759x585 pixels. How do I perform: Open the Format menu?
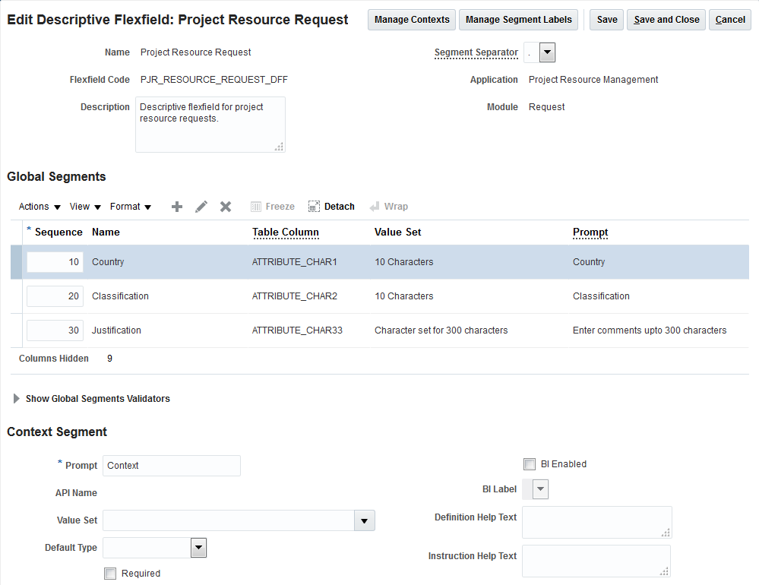pos(131,207)
